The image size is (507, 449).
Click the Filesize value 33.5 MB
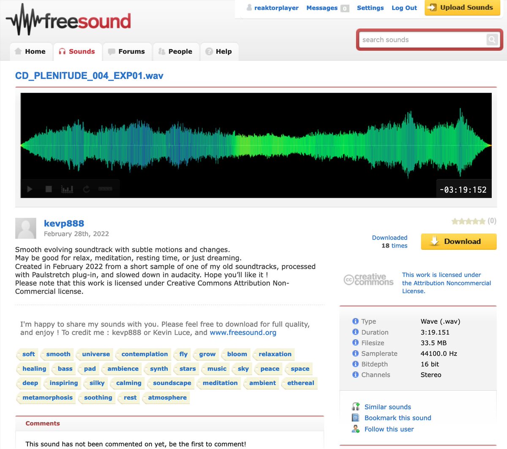click(x=433, y=343)
